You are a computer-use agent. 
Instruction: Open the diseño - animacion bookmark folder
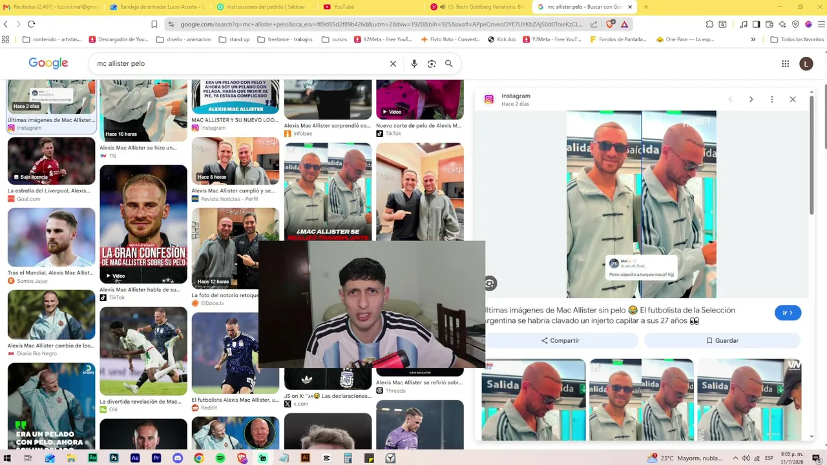tap(183, 39)
